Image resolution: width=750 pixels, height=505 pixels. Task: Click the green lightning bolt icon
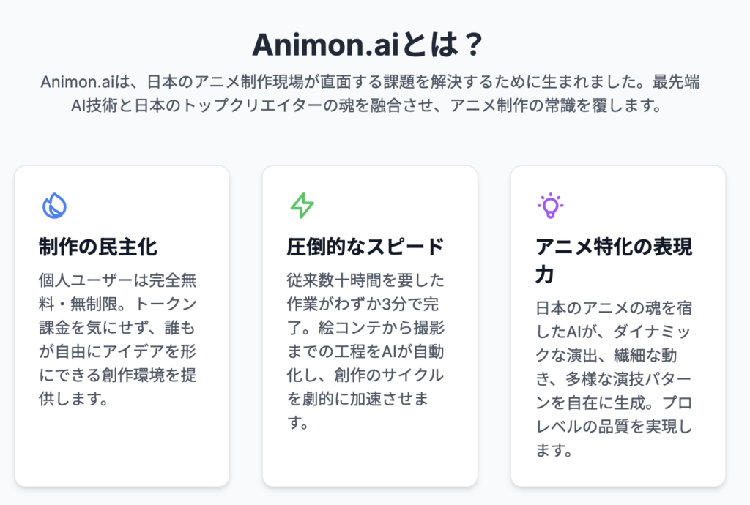(x=302, y=206)
